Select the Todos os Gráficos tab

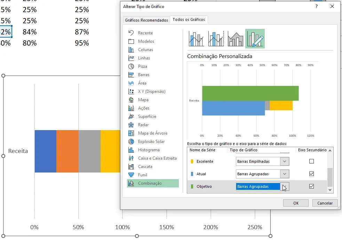tap(189, 19)
